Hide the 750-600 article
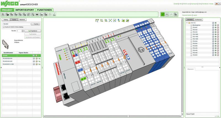 (x=215, y=55)
